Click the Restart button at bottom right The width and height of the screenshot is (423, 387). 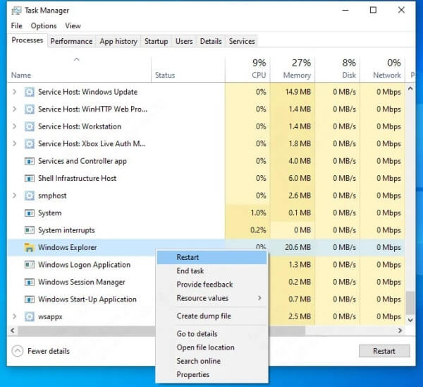(x=384, y=351)
